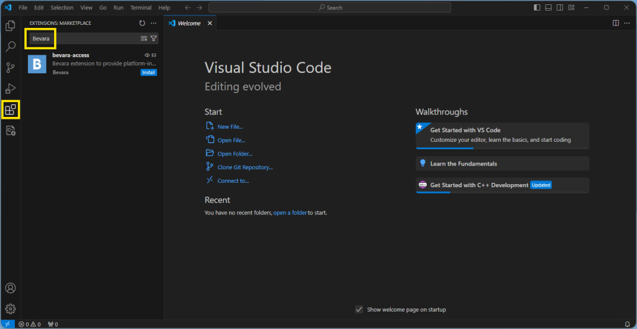The image size is (637, 329).
Task: Open the Help menu
Action: 164,7
